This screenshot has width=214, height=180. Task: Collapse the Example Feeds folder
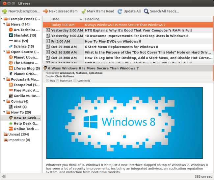click(x=2, y=18)
